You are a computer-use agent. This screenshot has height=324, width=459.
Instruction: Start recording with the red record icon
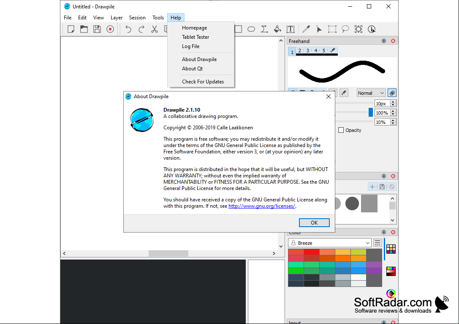click(x=110, y=29)
